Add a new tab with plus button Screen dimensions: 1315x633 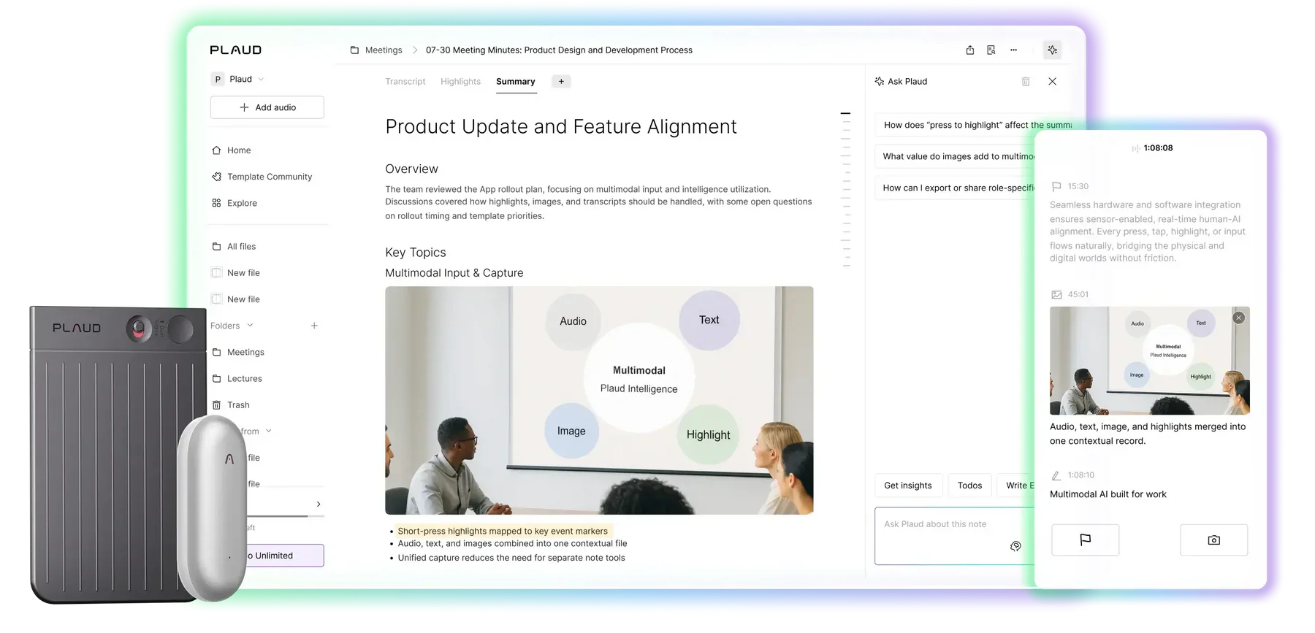[561, 82]
